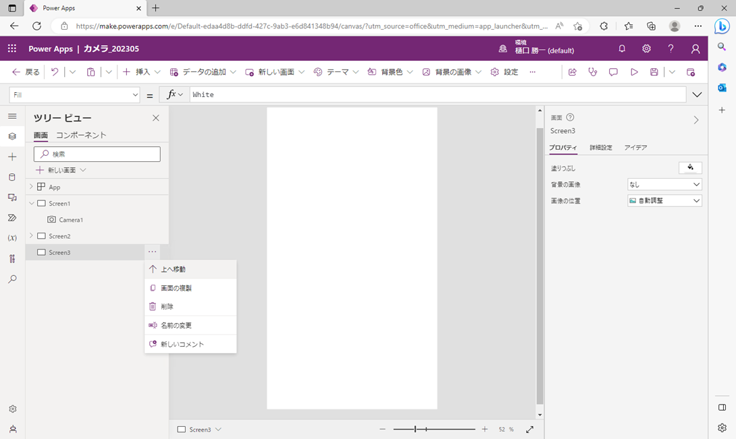Open the virtual agent icon at bottom
736x439 pixels.
click(x=13, y=429)
